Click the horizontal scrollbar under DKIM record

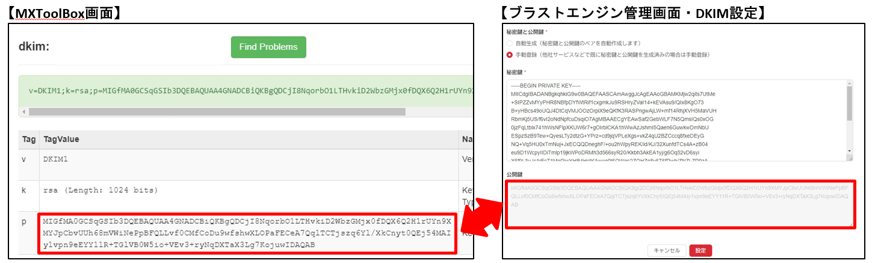coord(181,112)
